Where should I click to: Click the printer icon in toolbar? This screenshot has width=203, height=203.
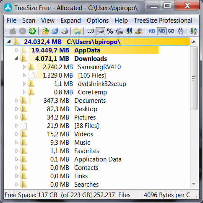pos(65,31)
